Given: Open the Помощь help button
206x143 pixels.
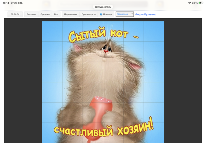Looking at the screenshot, I should point(106,14).
